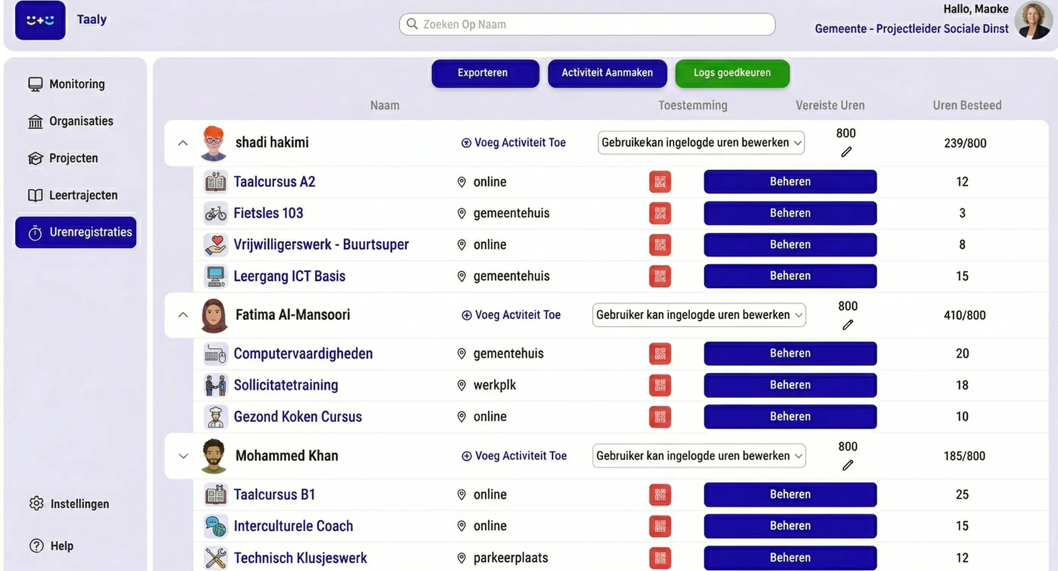Click the Computervaardigheden keyboard icon
This screenshot has height=571, width=1058.
(x=215, y=353)
